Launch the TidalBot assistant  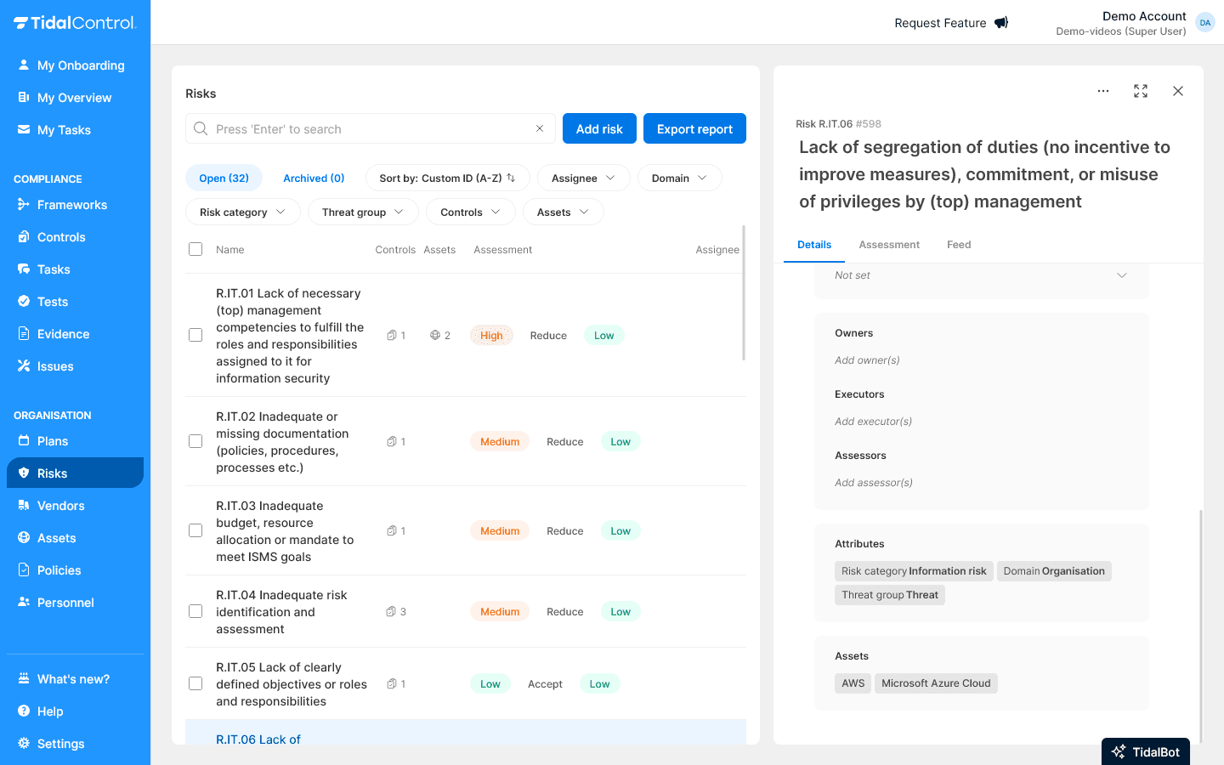pos(1145,751)
